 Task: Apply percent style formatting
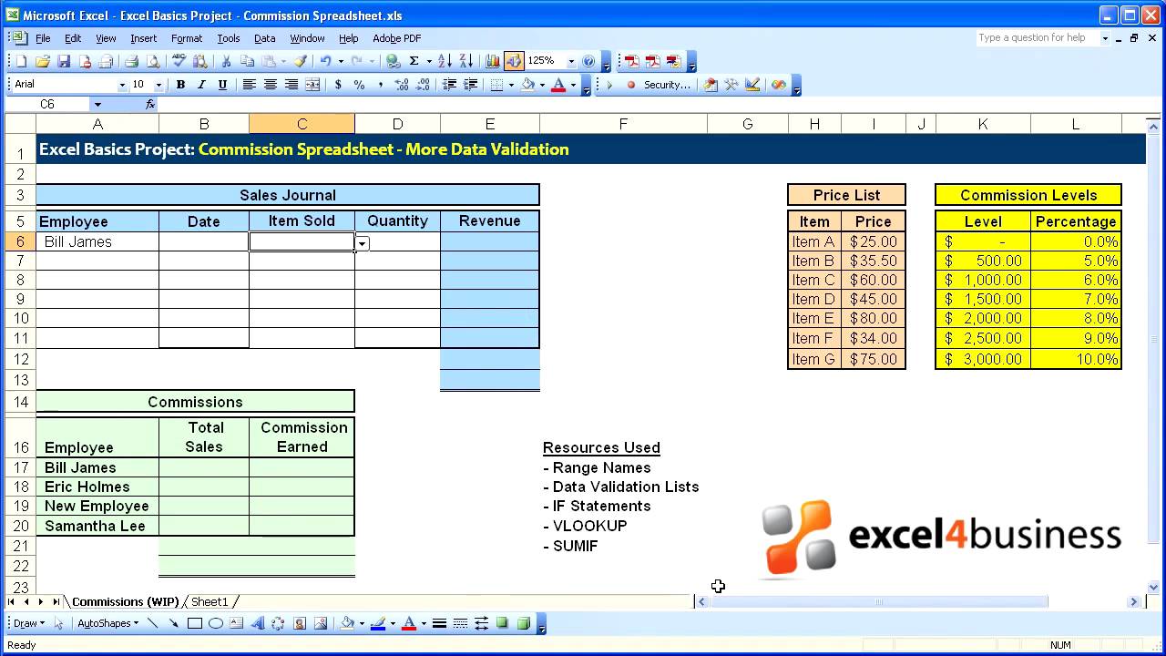tap(359, 85)
